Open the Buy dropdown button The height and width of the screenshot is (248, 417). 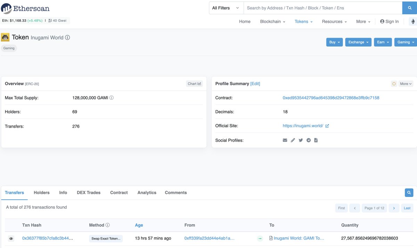(x=335, y=42)
